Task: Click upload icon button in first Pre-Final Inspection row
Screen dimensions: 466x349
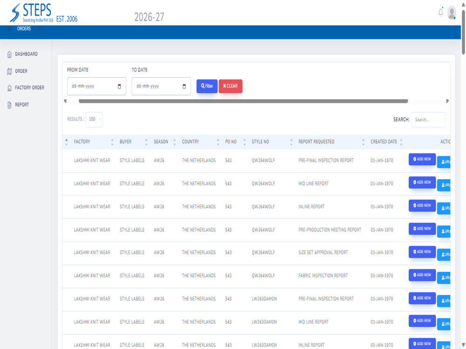Action: click(x=444, y=162)
